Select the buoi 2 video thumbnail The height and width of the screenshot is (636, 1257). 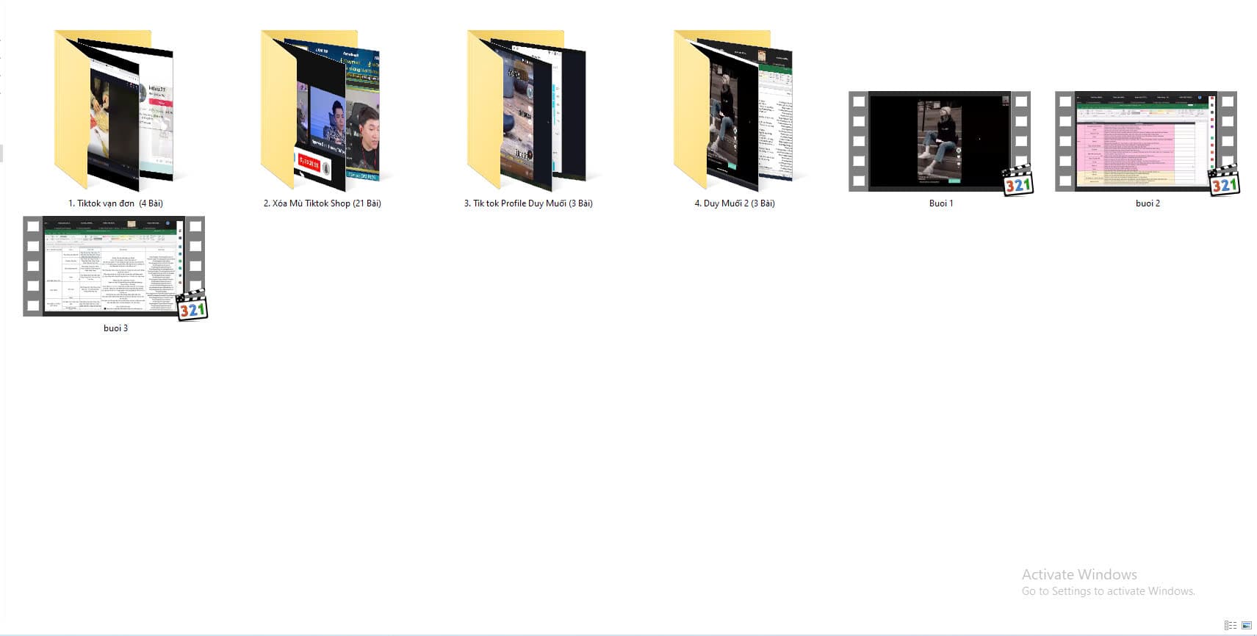(1147, 142)
